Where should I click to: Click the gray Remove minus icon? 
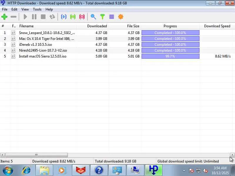point(14,17)
